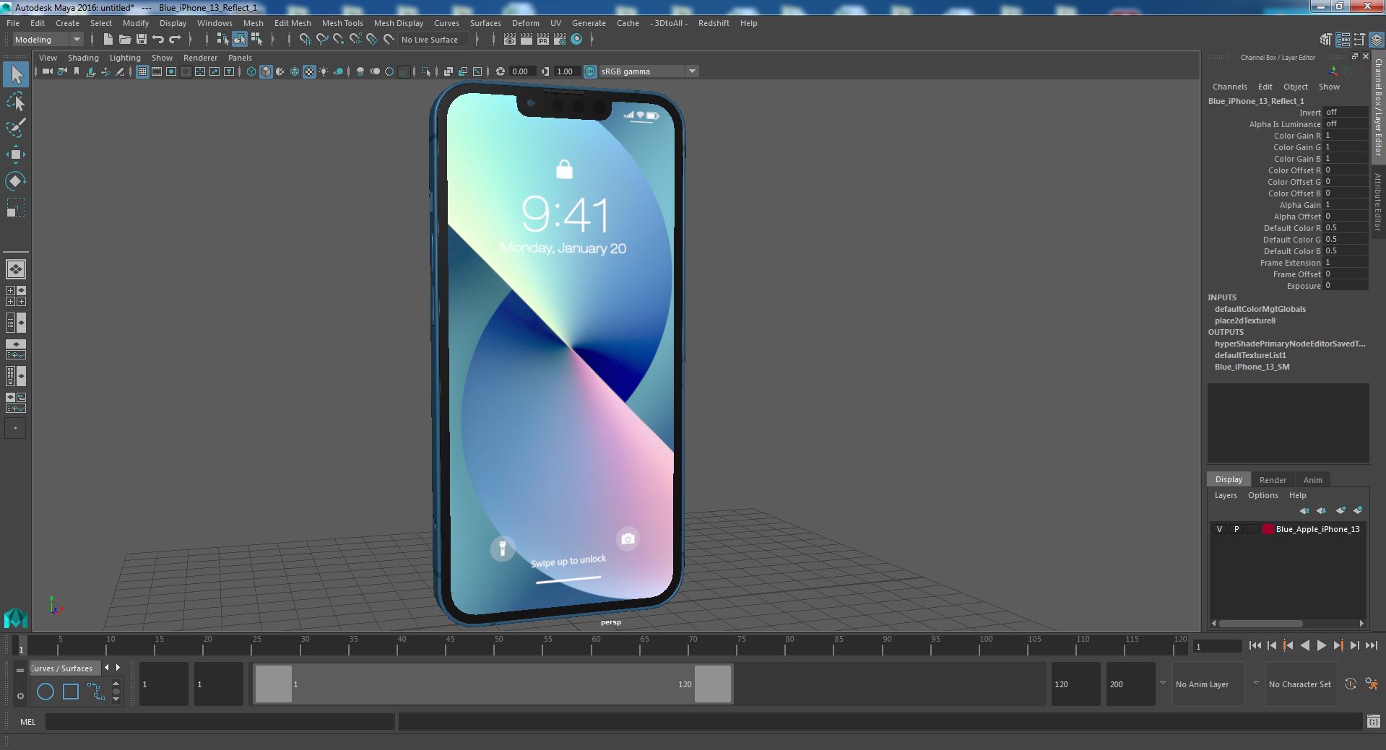
Task: Create a new scene with the page icon
Action: [x=108, y=40]
